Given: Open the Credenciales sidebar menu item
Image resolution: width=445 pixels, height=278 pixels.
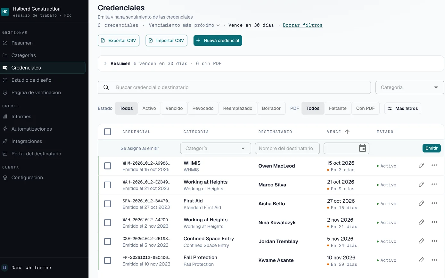Looking at the screenshot, I should [x=43, y=68].
